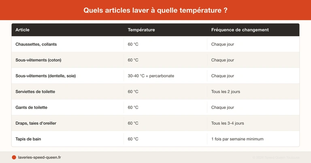Click the 60 °C value for Chaussettes

(133, 44)
